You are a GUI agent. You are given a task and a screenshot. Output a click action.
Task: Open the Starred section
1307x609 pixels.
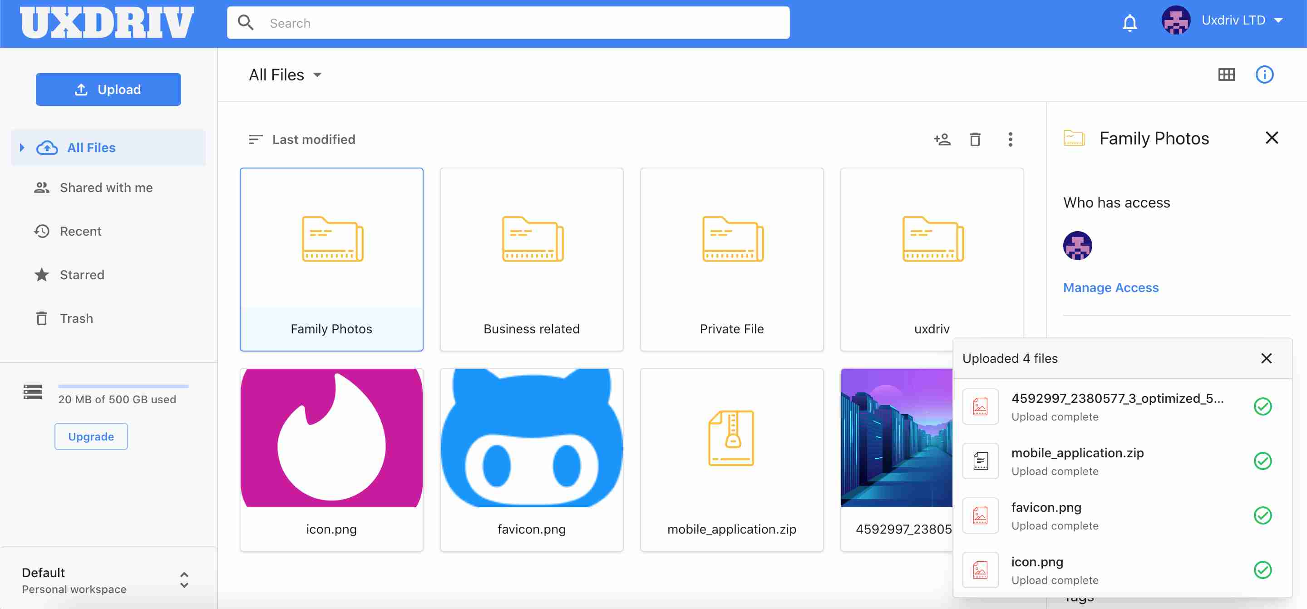coord(69,275)
